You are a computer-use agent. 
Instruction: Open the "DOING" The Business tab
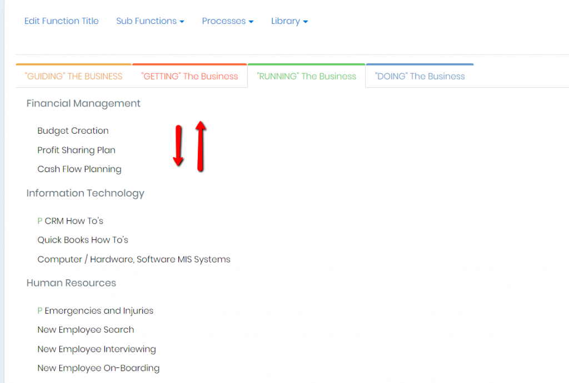[x=420, y=75]
